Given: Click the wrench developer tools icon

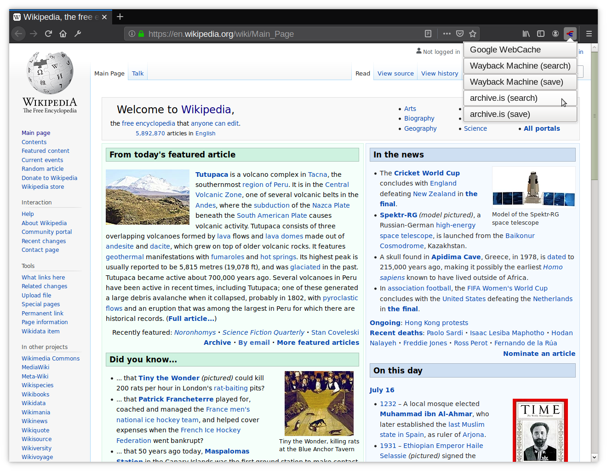Looking at the screenshot, I should (x=78, y=34).
